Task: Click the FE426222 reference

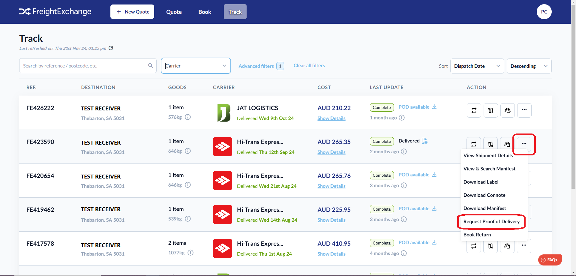Action: [40, 108]
